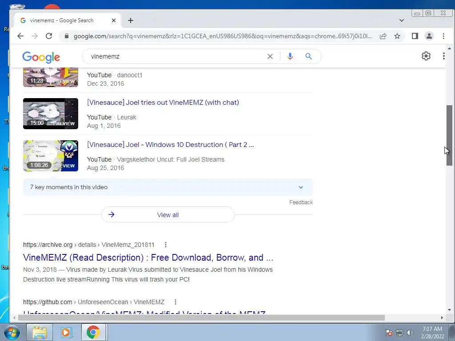The image size is (455, 341).
Task: Open 'Joel tries out VineMEMZ (with chat)' link
Action: pos(163,103)
